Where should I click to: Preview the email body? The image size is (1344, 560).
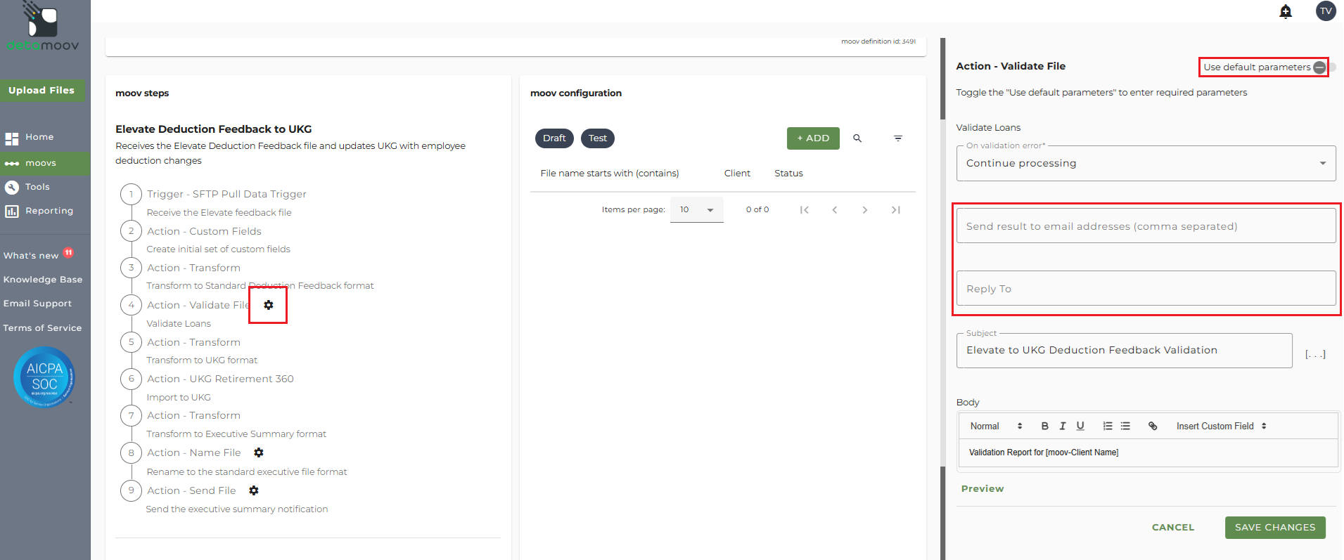[x=983, y=489]
